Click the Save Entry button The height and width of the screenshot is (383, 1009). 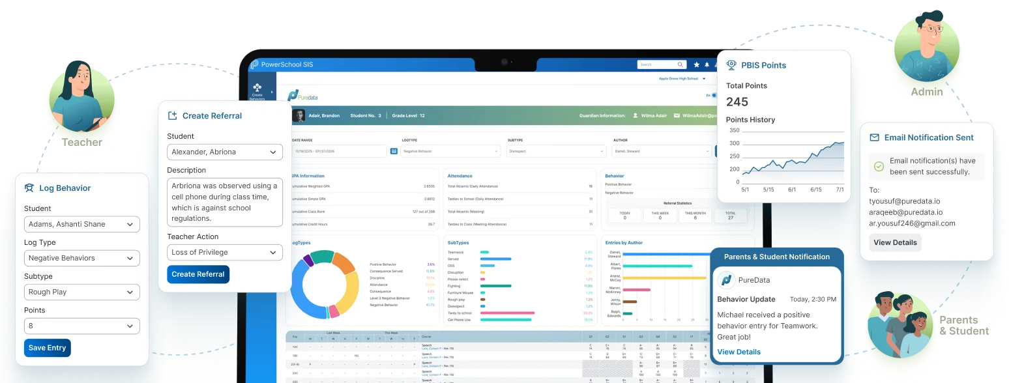47,348
